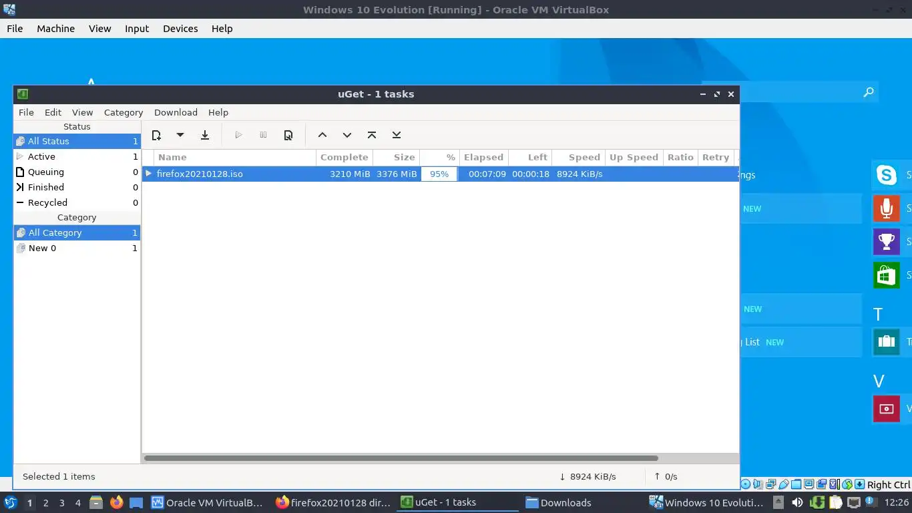Click the volume icon in system tray
912x513 pixels.
[x=797, y=502]
